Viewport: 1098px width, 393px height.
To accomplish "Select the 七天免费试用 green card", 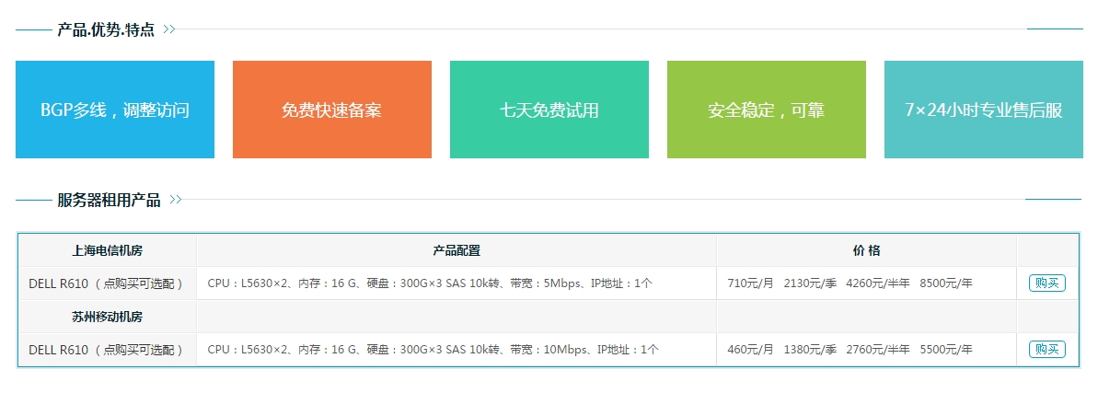I will tap(549, 110).
